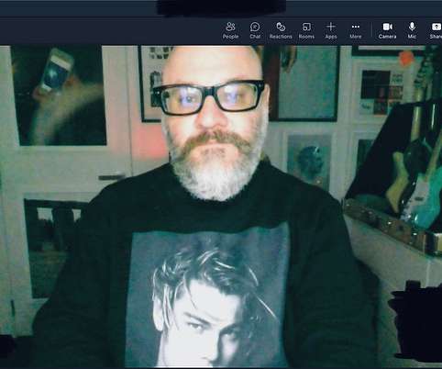Expand the Reactions picker label
This screenshot has height=369, width=442.
point(281,37)
